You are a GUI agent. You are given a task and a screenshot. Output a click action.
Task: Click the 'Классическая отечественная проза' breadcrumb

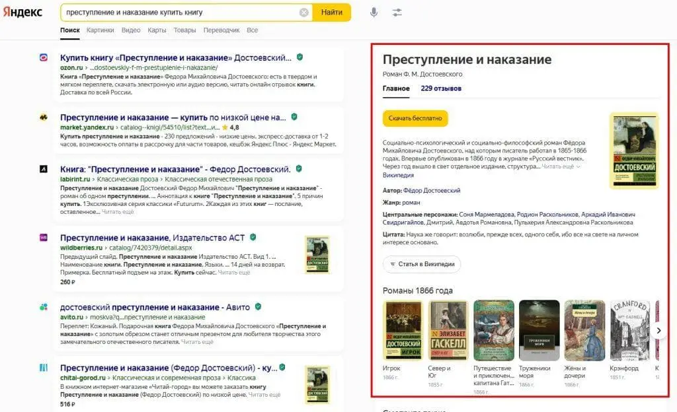coord(218,180)
